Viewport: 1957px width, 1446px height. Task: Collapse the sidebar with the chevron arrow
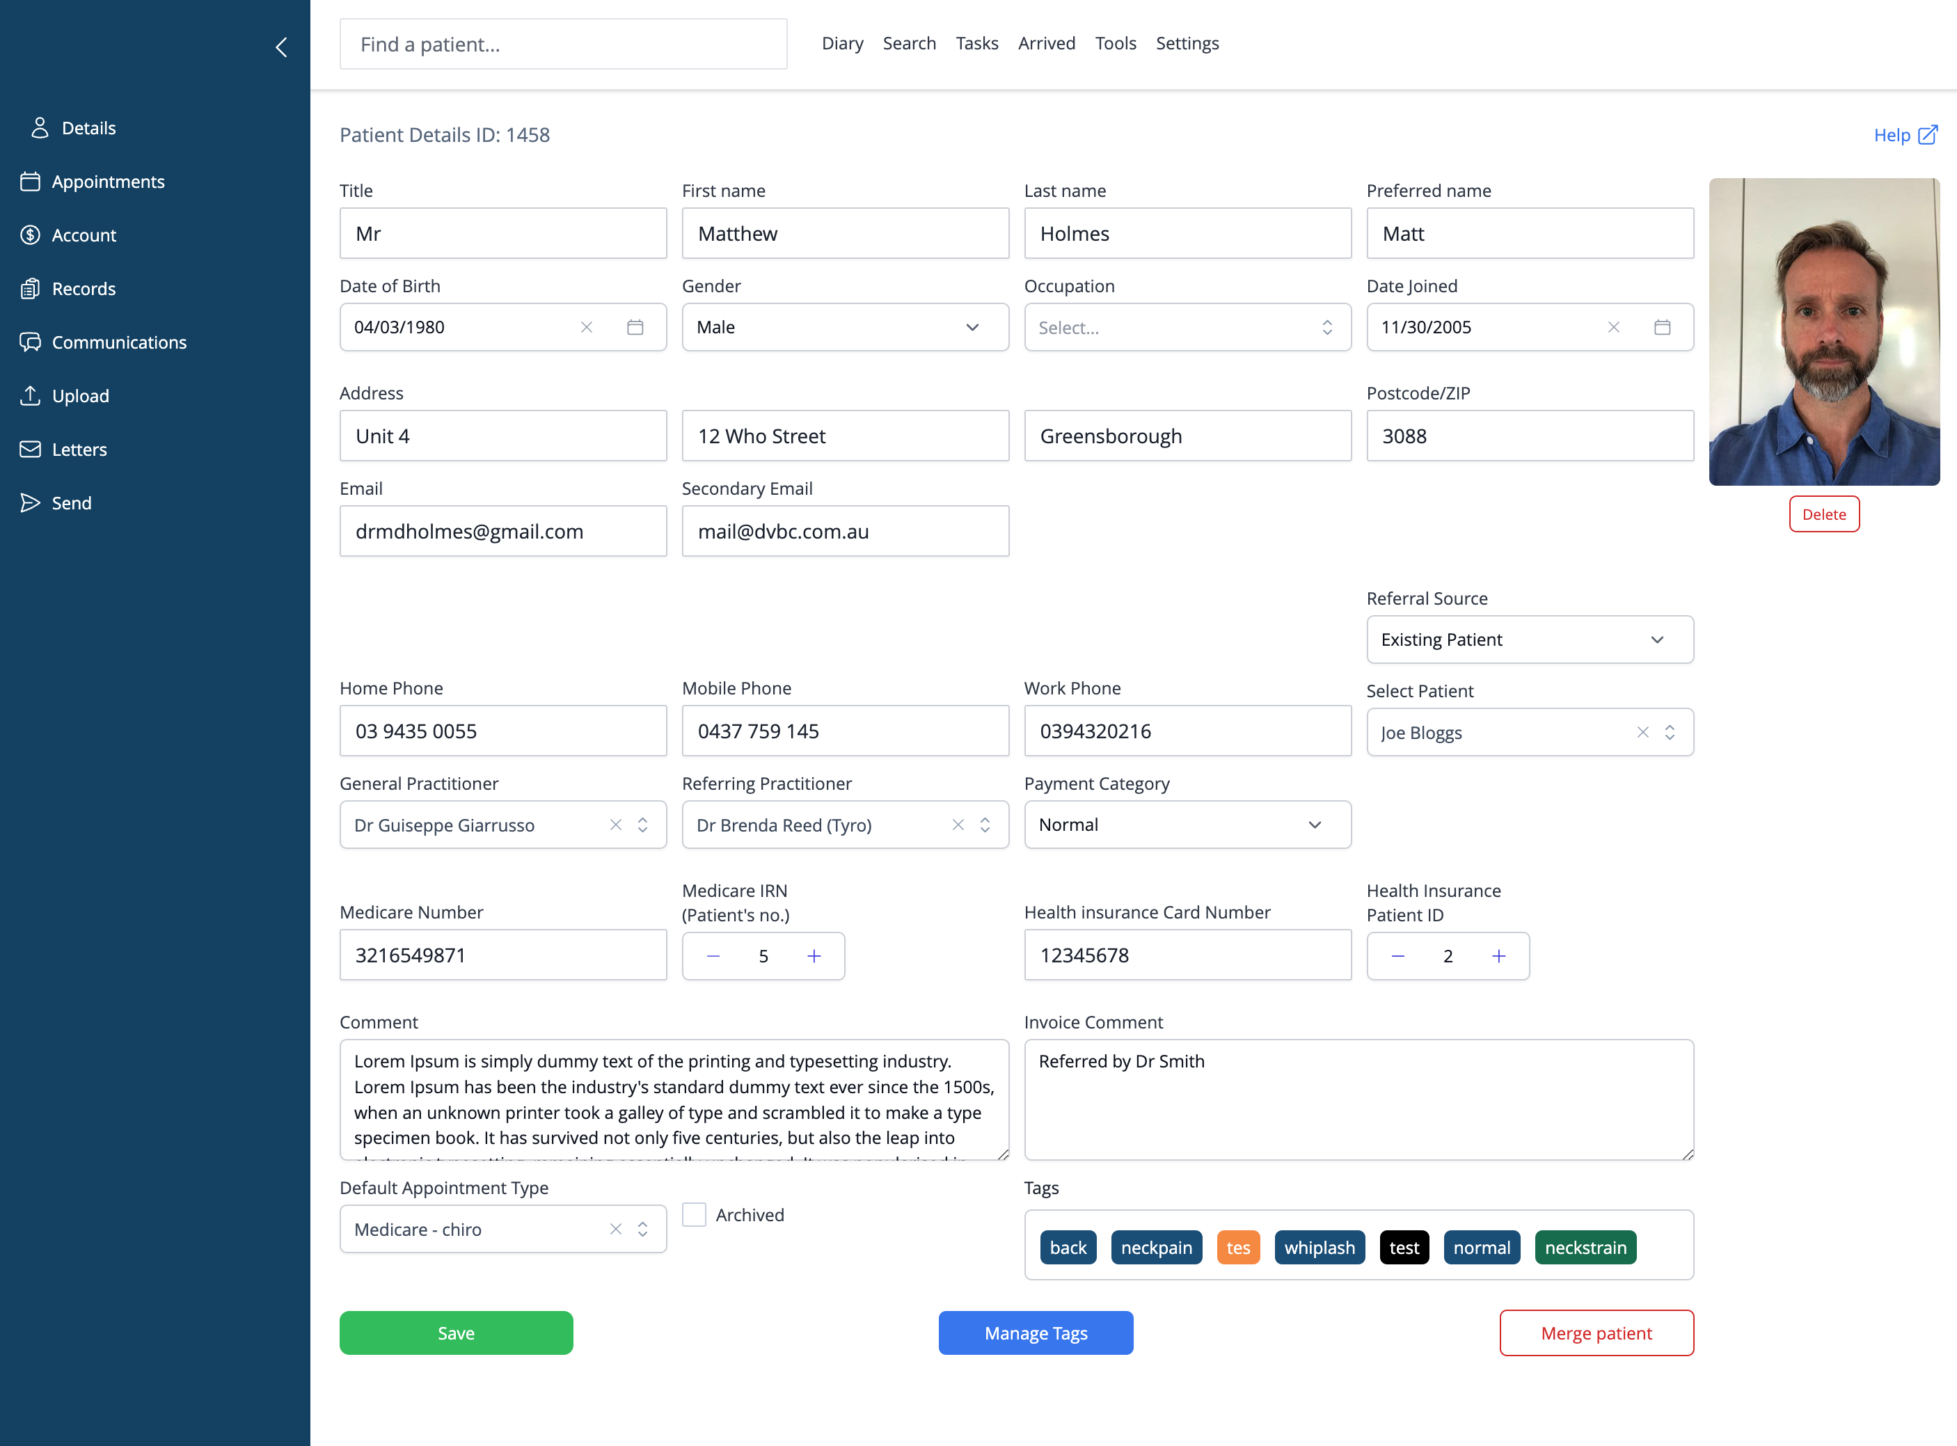tap(281, 47)
